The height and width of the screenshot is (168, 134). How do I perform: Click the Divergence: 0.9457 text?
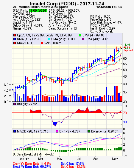tap(105, 131)
